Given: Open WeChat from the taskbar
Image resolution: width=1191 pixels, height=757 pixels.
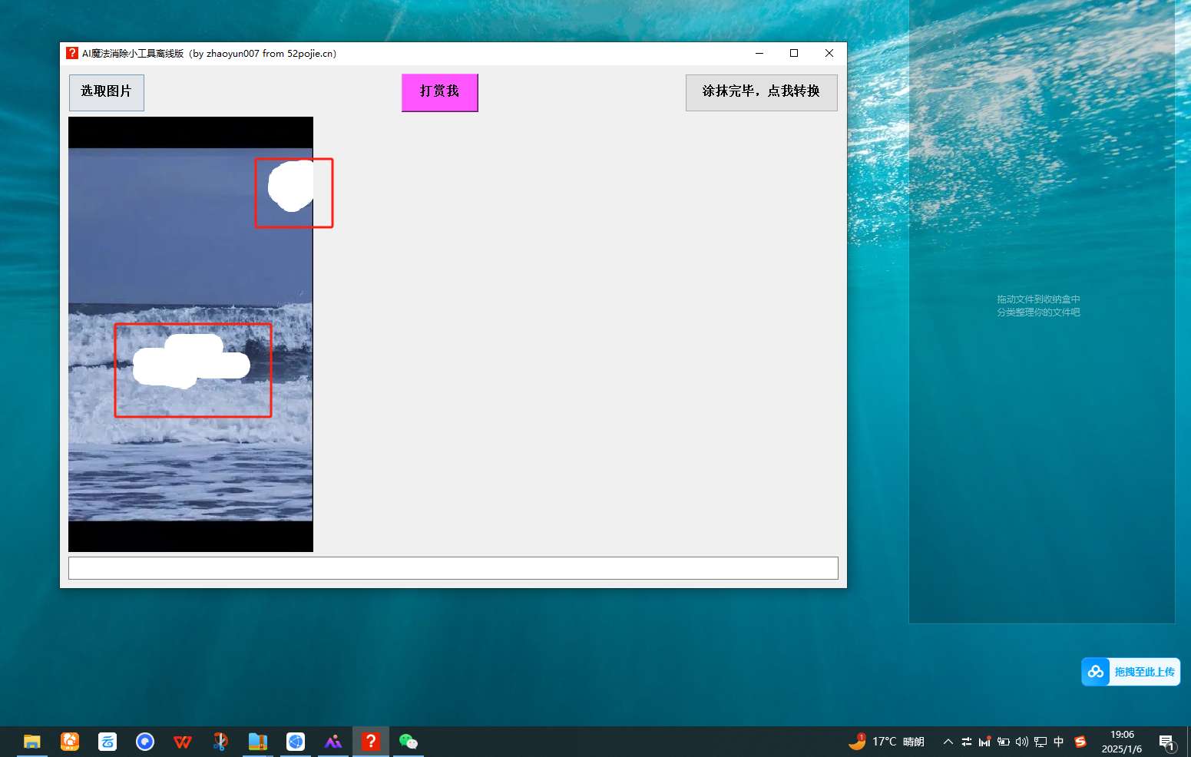Looking at the screenshot, I should point(409,742).
